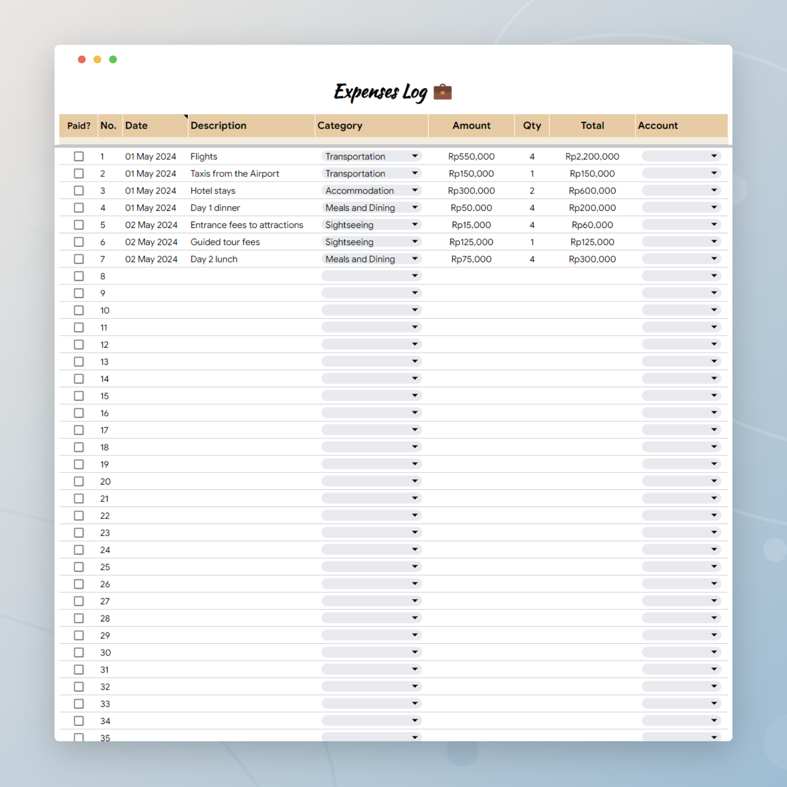Select the Date column header
This screenshot has height=787, width=787.
click(155, 126)
